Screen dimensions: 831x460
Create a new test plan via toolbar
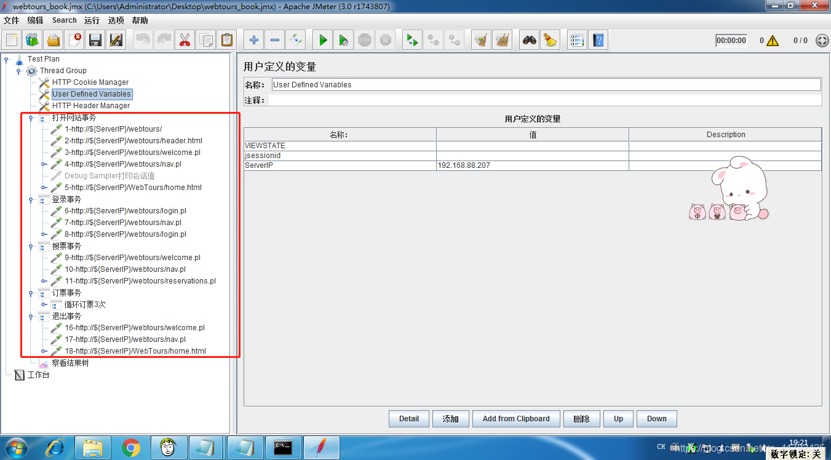pyautogui.click(x=12, y=41)
